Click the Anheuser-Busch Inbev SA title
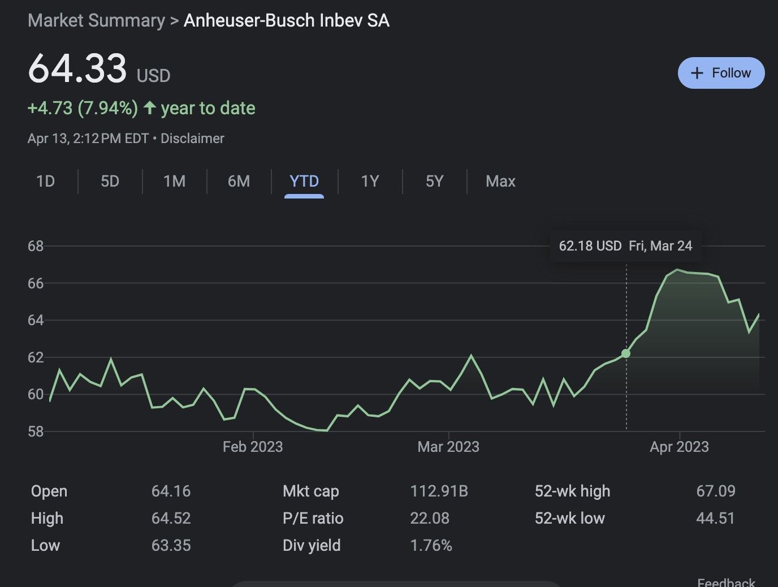 287,20
